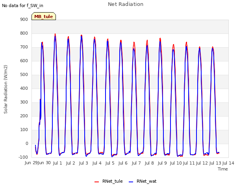This screenshot has width=252, height=189.
Task: Click the Jun 30 x-axis tick label
Action: (x=44, y=163)
